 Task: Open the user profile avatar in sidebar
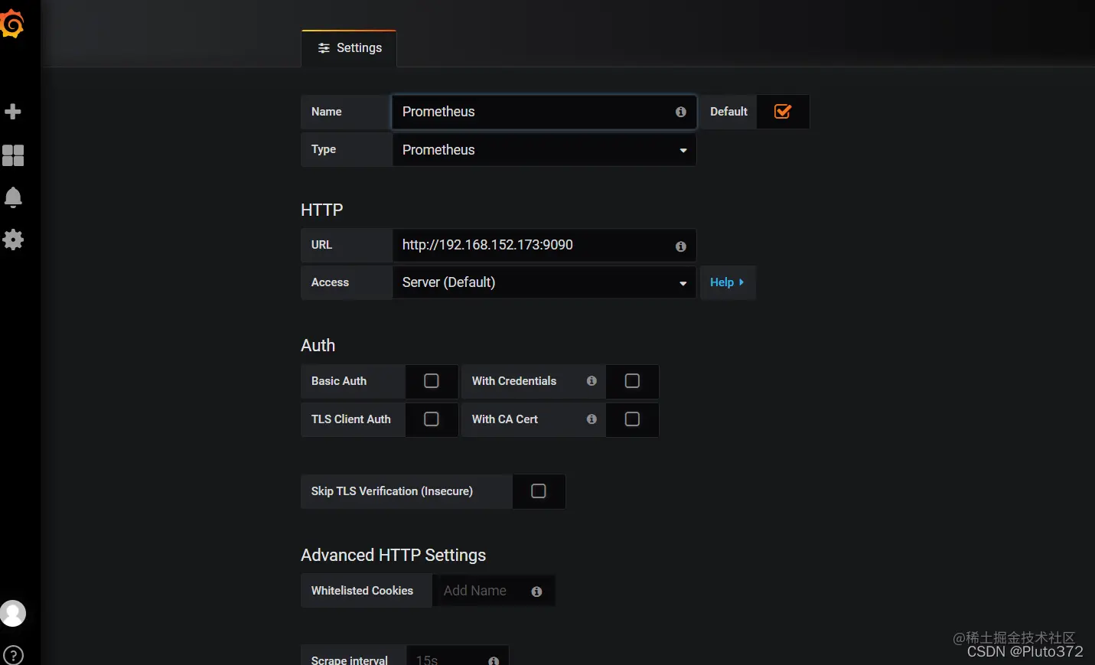coord(12,614)
